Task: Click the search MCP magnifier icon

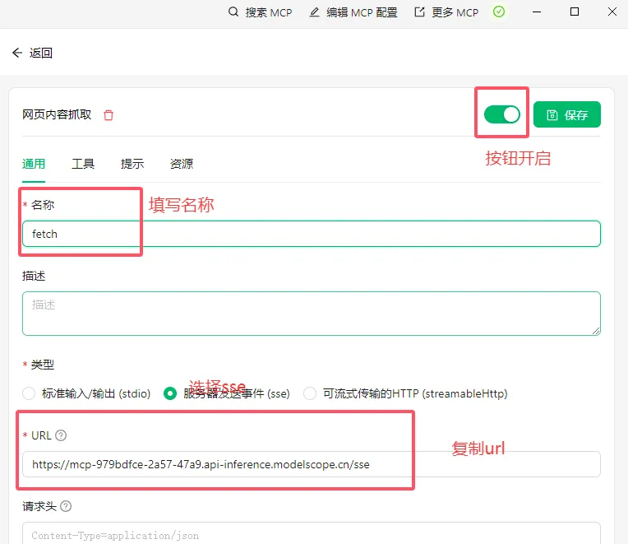Action: pos(233,12)
